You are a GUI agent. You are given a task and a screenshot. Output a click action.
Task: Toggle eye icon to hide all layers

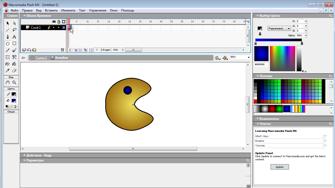click(54, 22)
